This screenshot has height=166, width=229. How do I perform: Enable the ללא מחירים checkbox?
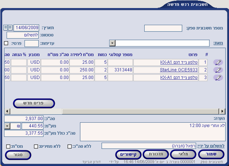(36, 146)
